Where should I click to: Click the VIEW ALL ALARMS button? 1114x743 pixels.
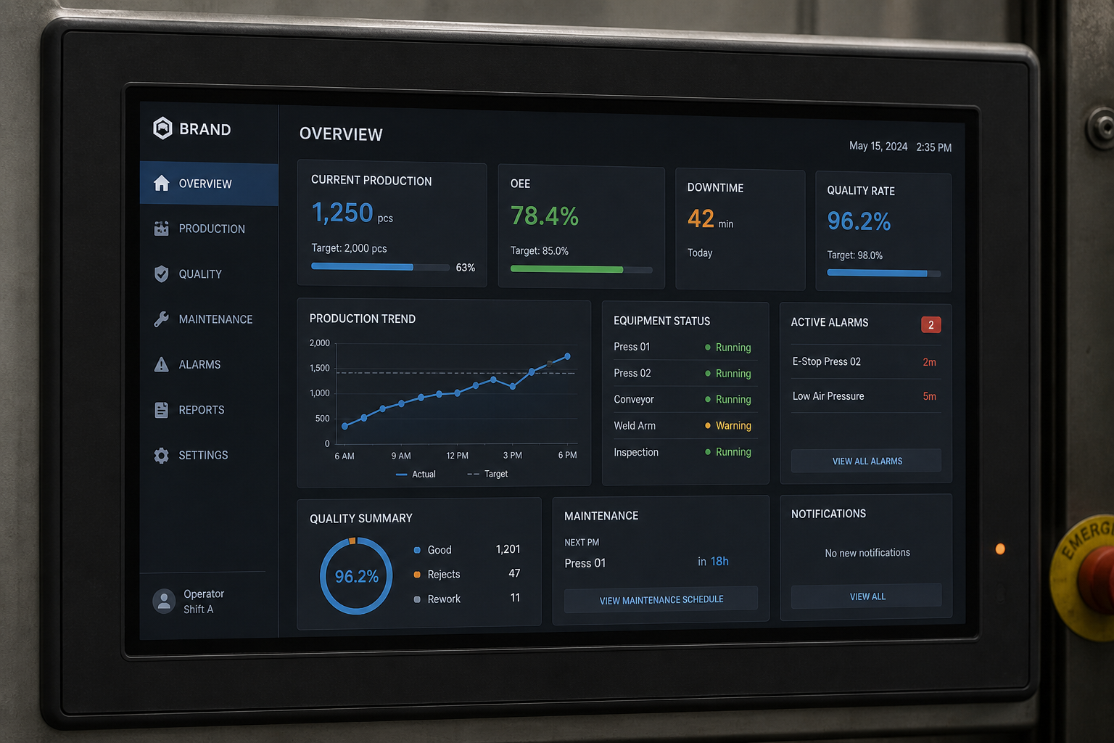[866, 461]
